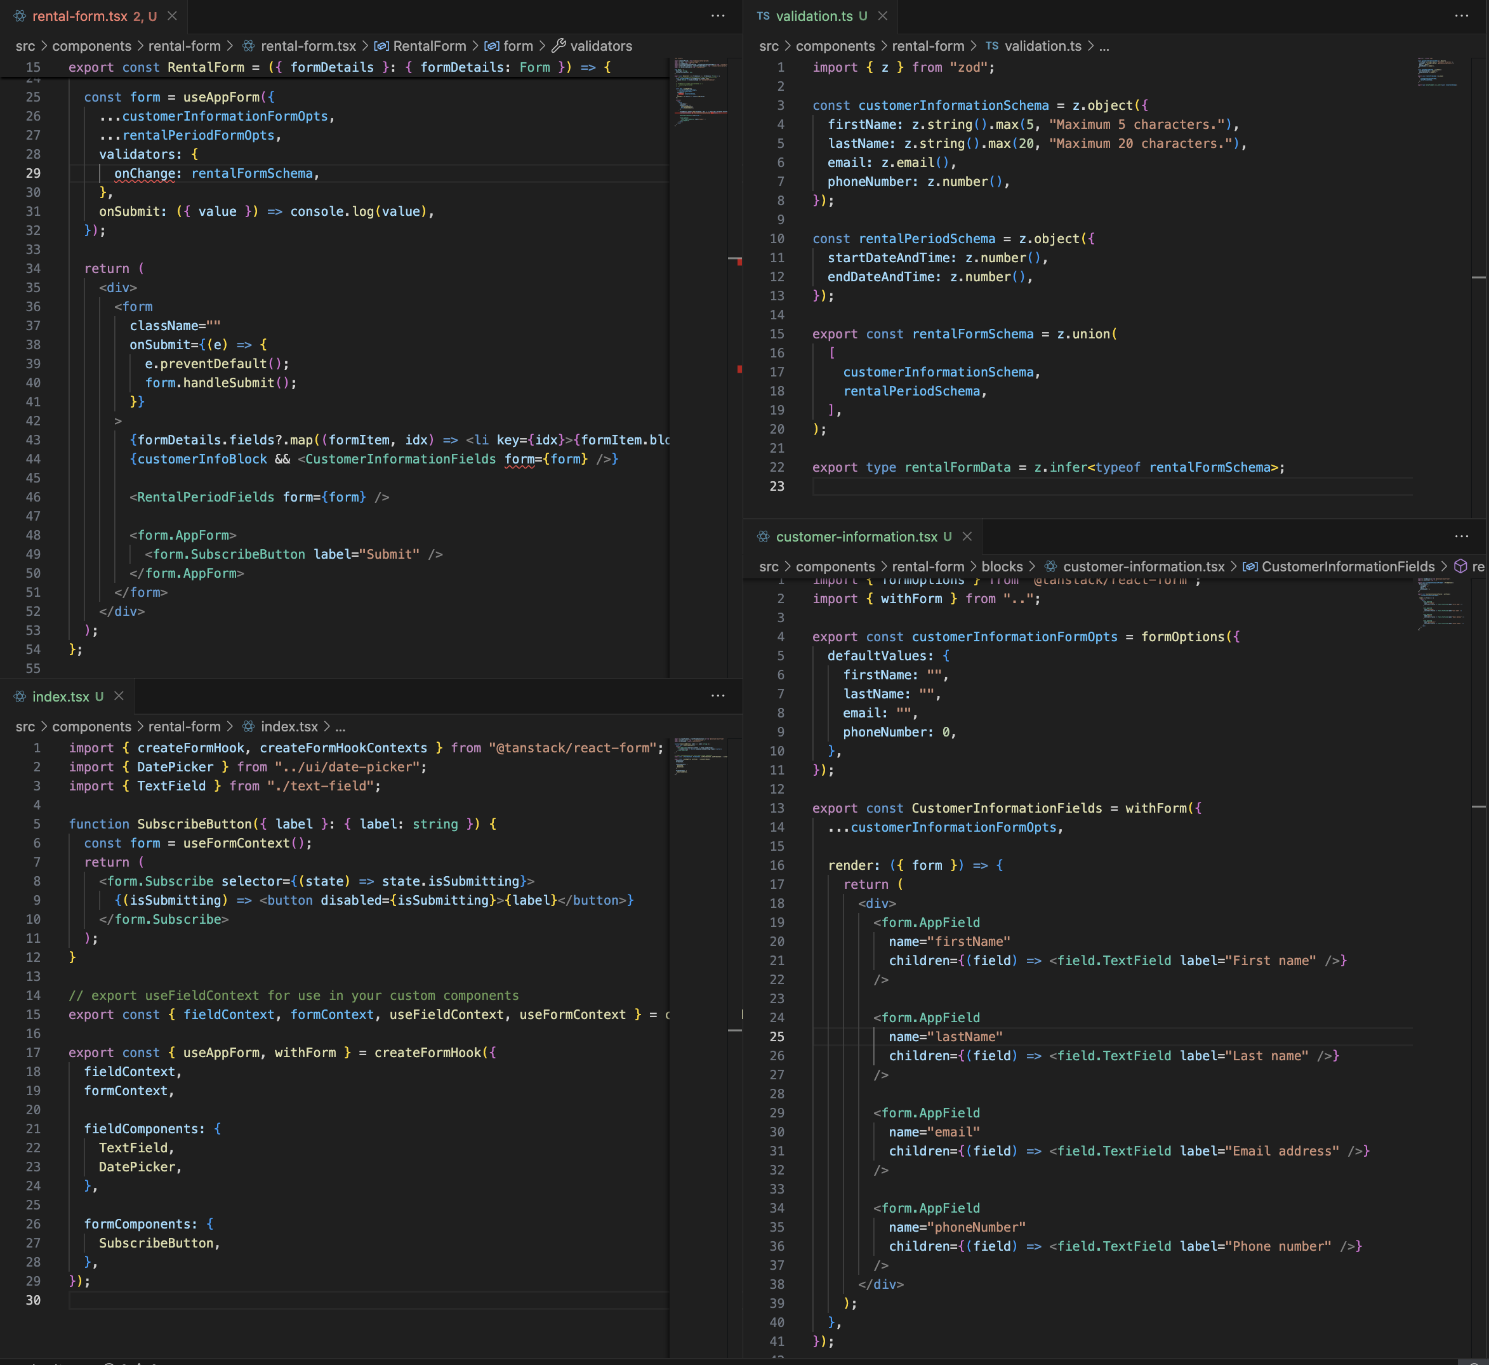Close the index.tsx tab

(x=119, y=696)
